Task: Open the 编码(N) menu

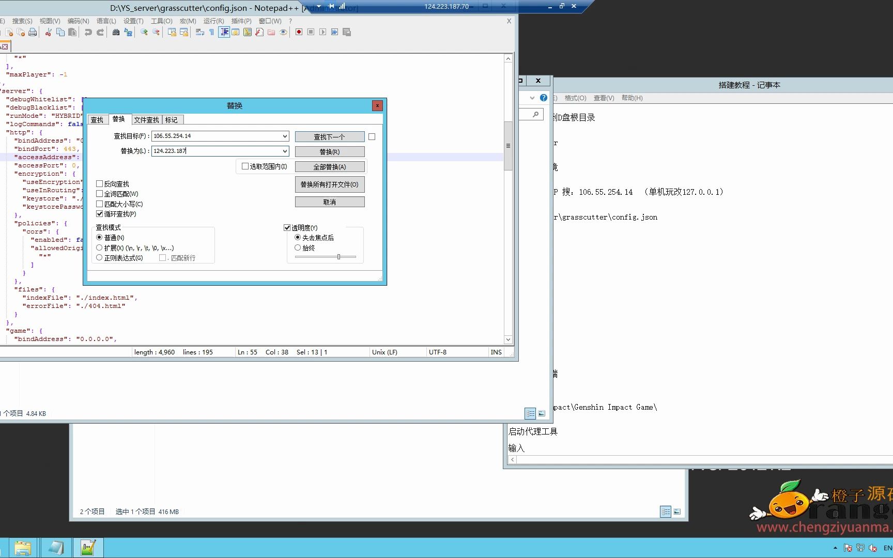Action: coord(79,21)
